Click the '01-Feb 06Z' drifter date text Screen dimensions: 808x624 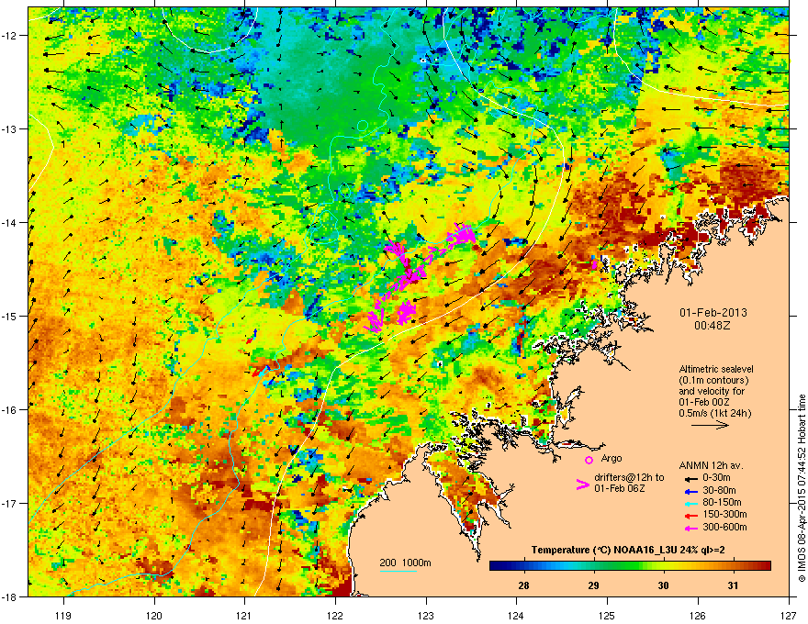coord(620,488)
